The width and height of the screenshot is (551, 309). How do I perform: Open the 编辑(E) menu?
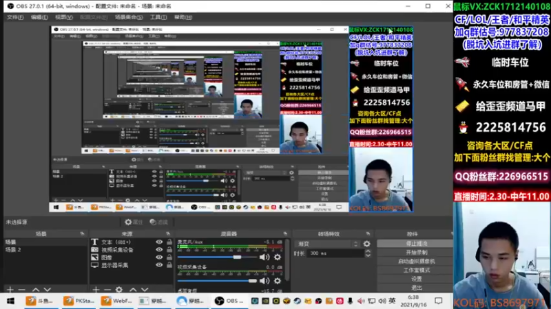point(39,17)
